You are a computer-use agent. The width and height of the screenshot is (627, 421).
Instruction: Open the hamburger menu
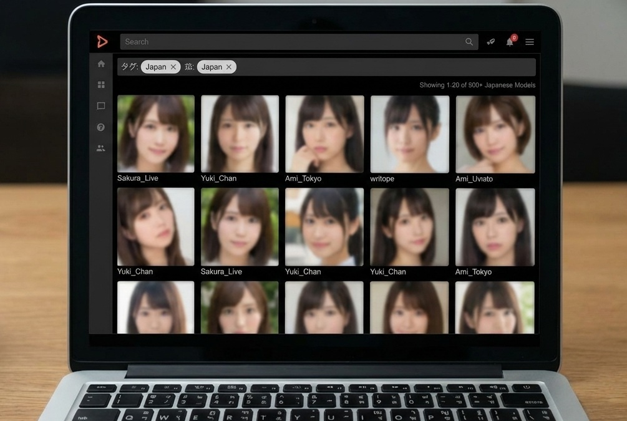[530, 42]
